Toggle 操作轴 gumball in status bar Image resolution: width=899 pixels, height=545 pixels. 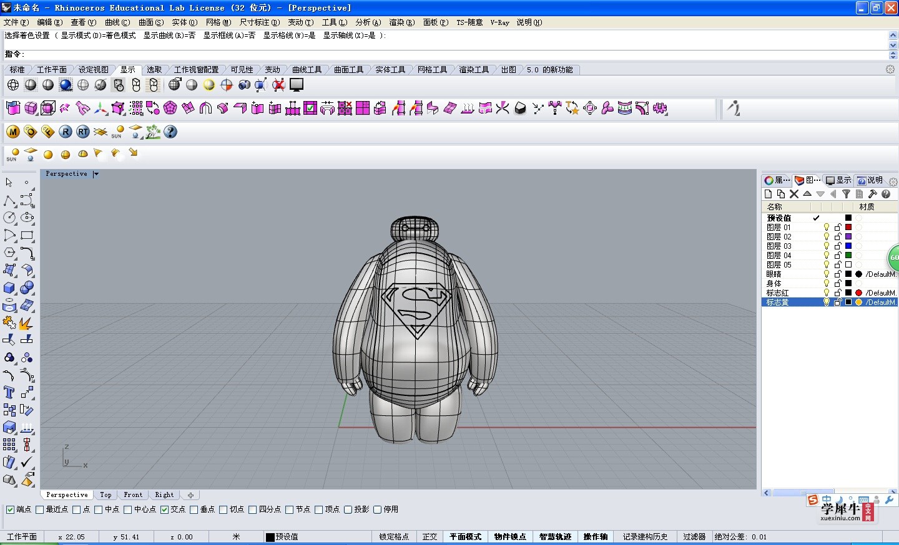596,537
